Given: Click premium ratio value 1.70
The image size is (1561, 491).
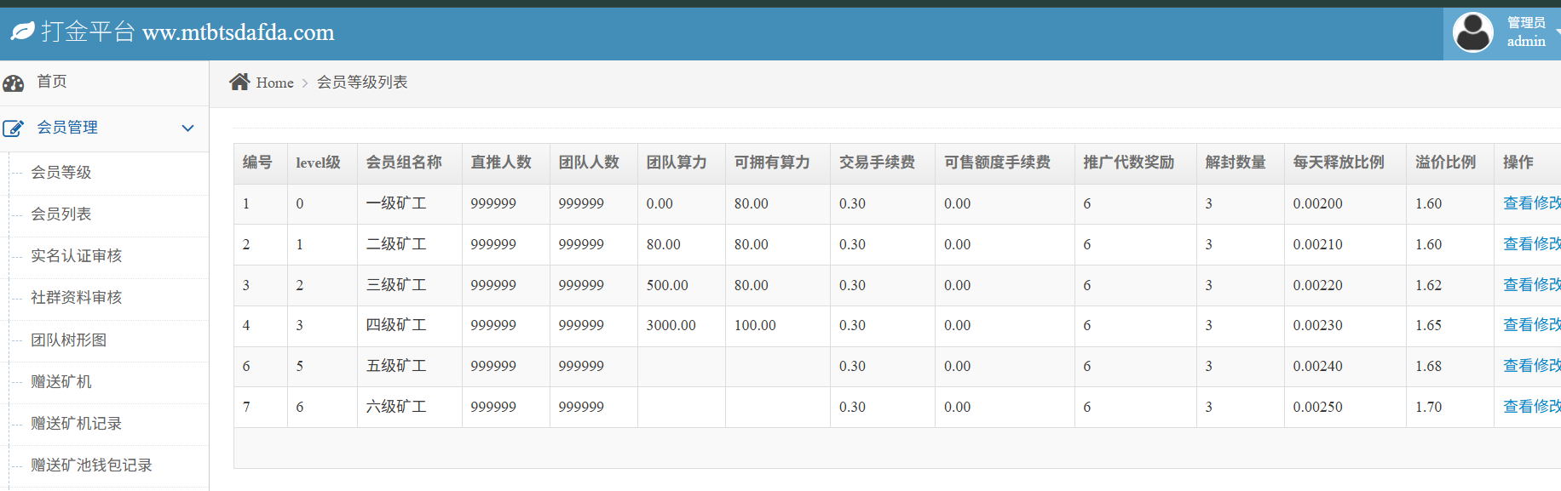Looking at the screenshot, I should 1429,407.
